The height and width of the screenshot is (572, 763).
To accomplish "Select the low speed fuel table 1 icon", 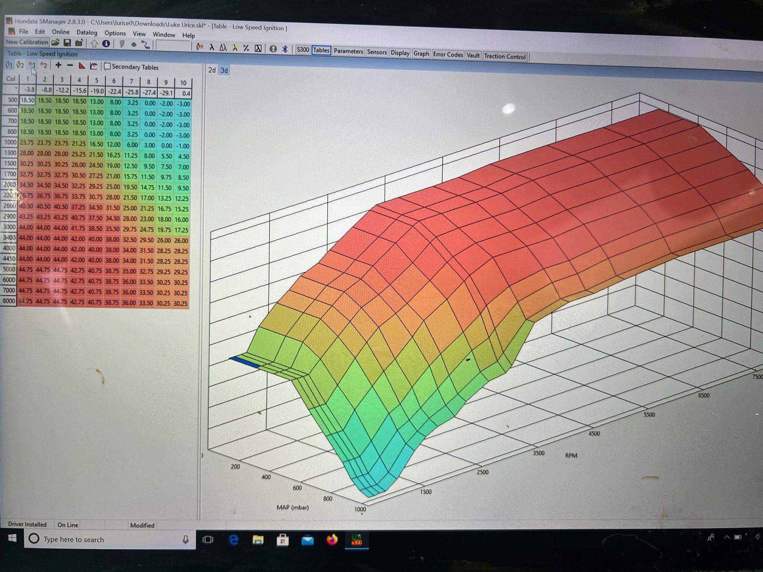I will pyautogui.click(x=9, y=65).
